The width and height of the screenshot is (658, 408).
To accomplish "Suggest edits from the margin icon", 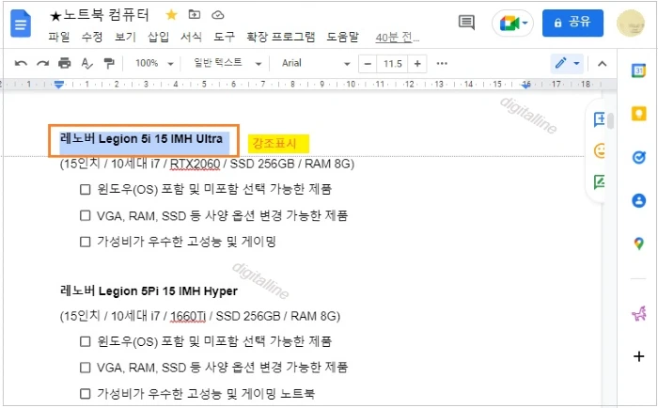I will (x=600, y=182).
